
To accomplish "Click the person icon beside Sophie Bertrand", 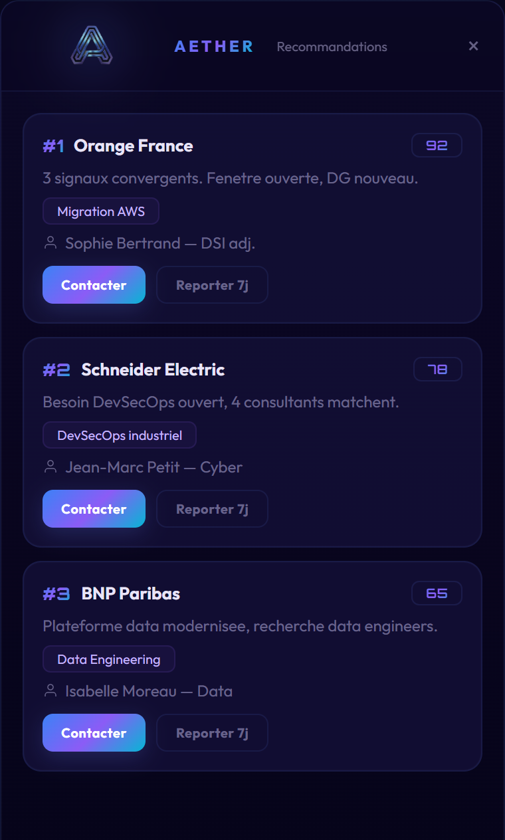I will (50, 243).
